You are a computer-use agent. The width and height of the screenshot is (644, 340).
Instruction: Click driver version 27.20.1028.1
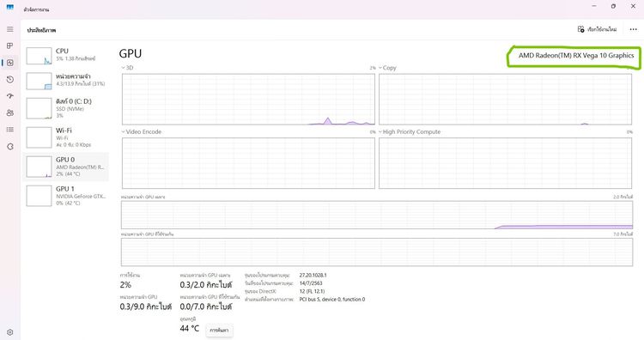pos(313,275)
